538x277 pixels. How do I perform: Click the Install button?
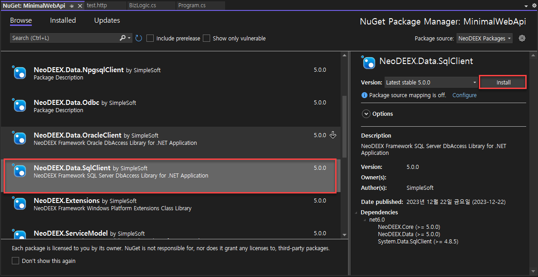[503, 83]
